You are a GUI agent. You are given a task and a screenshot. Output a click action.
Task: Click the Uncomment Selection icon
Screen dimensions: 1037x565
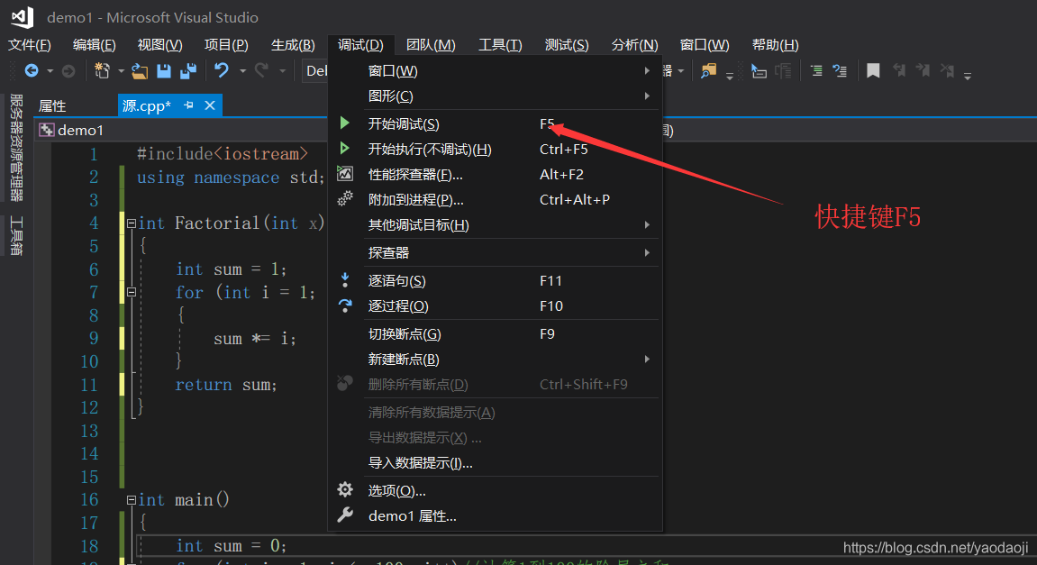[x=840, y=71]
